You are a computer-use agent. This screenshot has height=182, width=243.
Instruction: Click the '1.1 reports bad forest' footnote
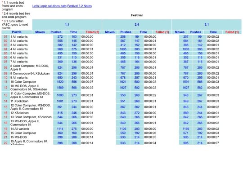coord(13,6)
